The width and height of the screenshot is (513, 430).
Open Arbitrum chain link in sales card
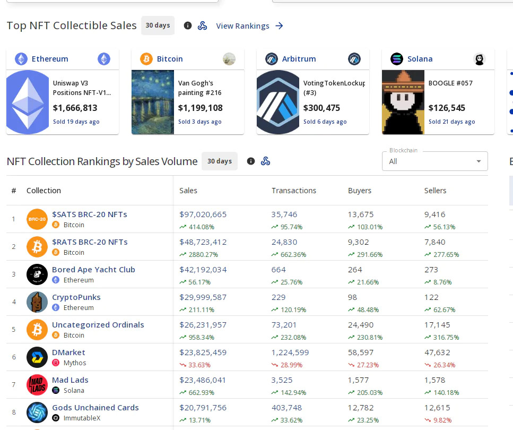pyautogui.click(x=299, y=59)
